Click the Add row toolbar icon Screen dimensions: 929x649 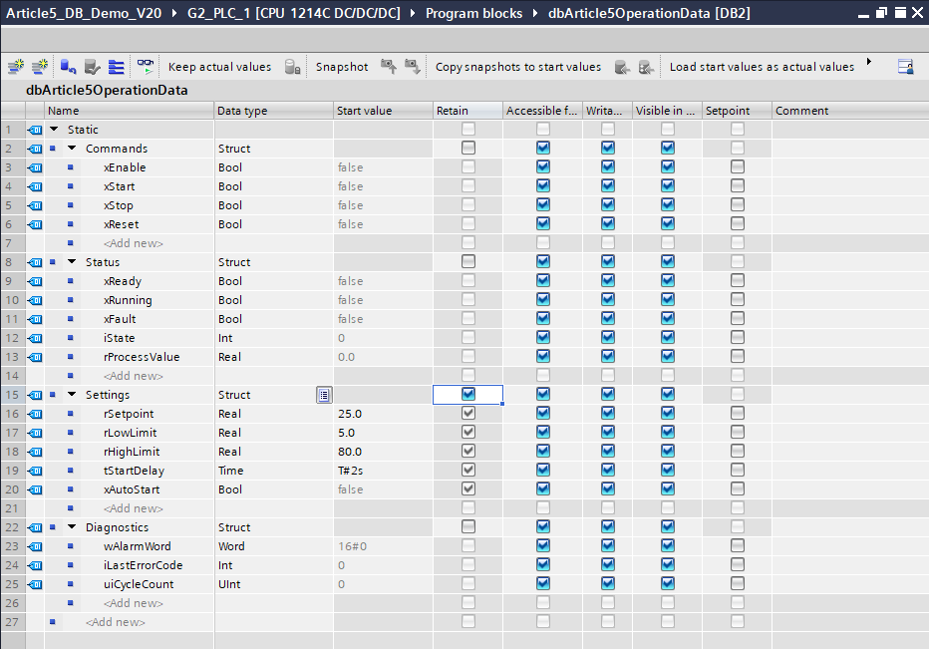(40, 67)
